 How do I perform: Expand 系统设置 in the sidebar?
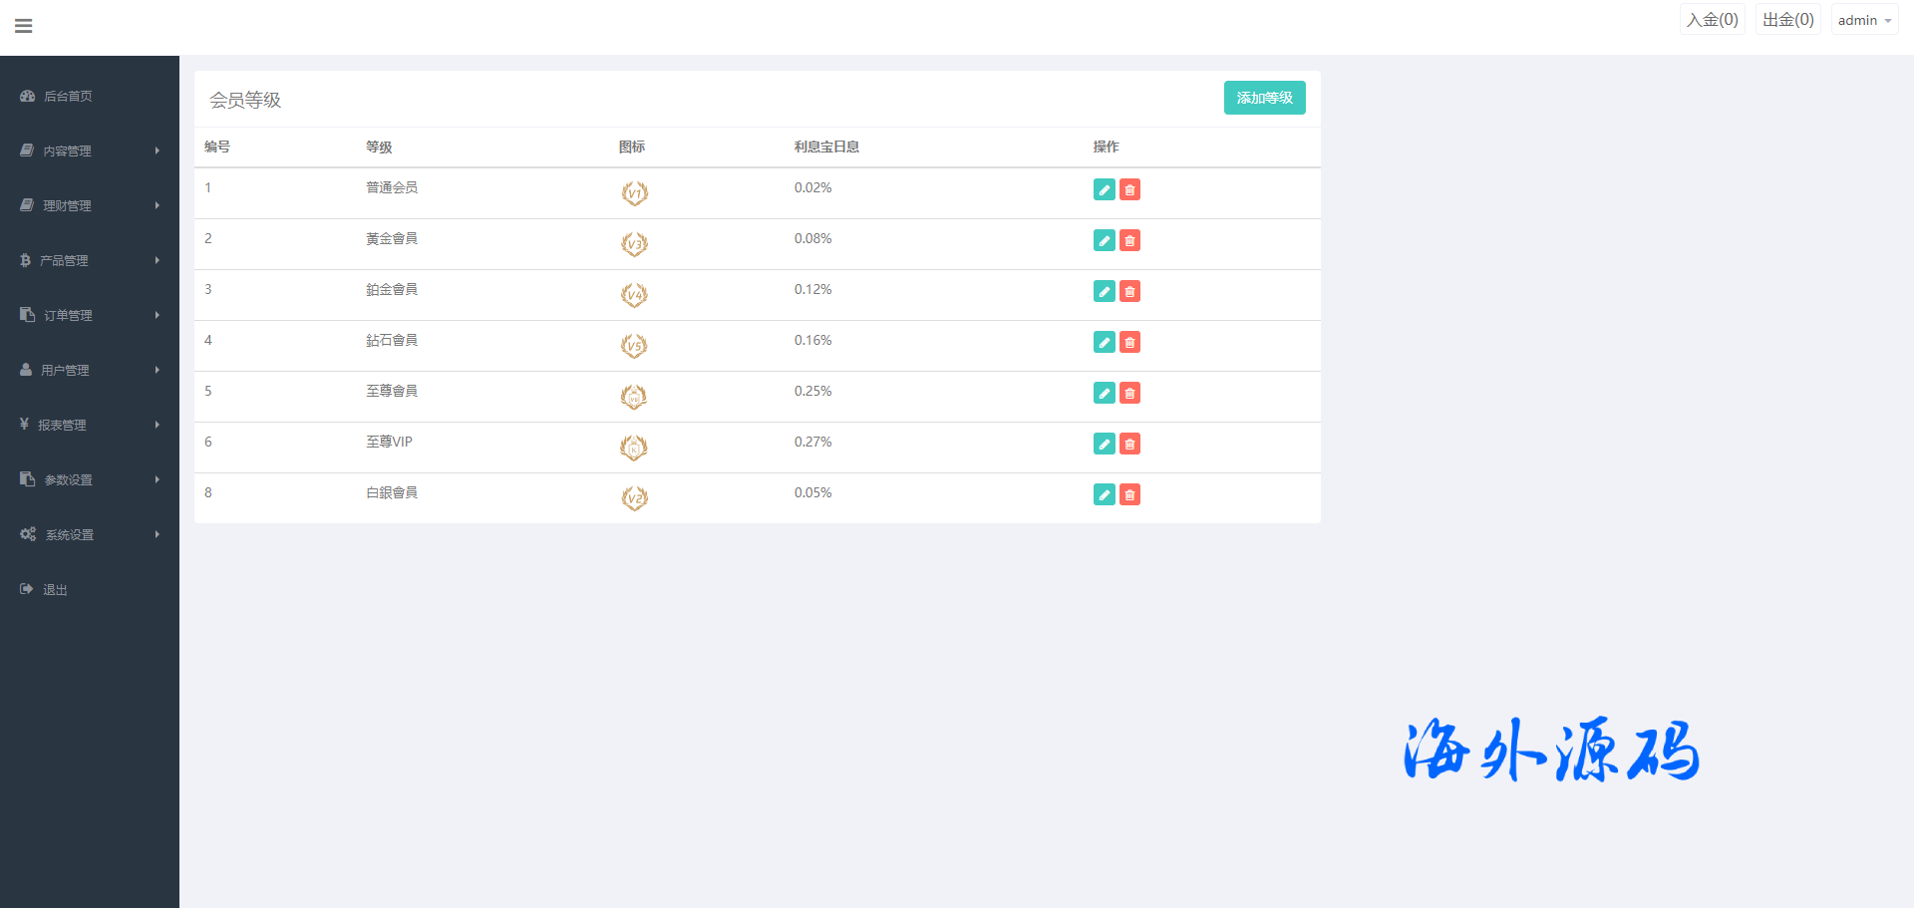pyautogui.click(x=89, y=535)
